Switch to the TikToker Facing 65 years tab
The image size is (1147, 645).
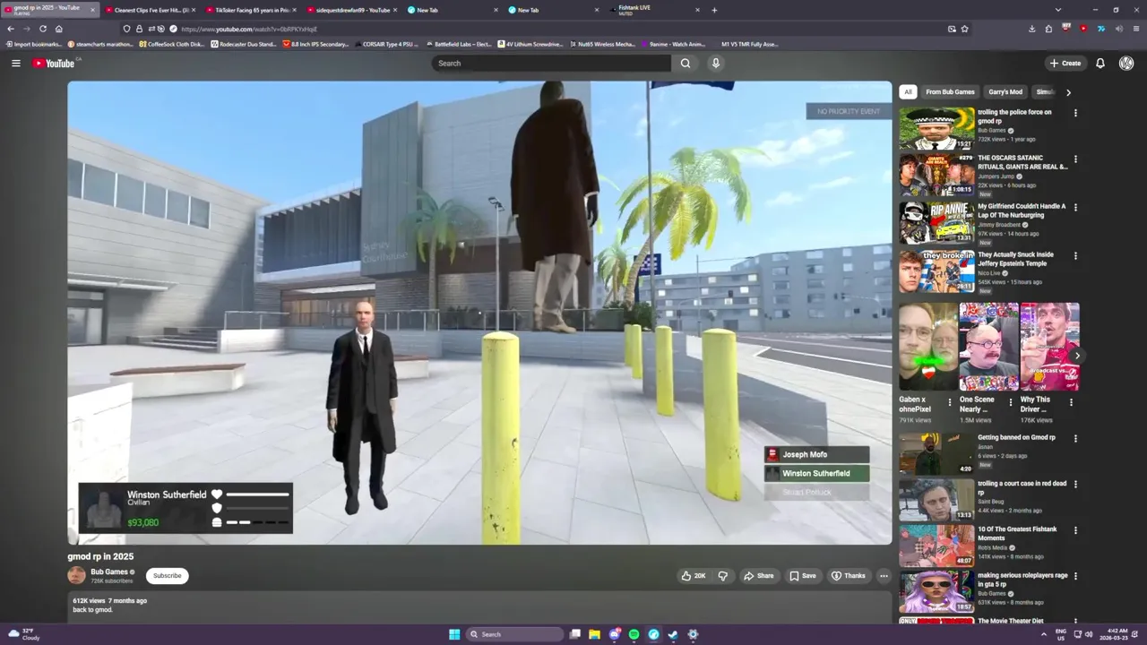249,10
